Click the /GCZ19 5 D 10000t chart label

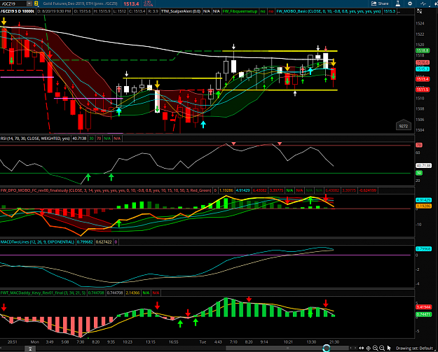click(17, 11)
